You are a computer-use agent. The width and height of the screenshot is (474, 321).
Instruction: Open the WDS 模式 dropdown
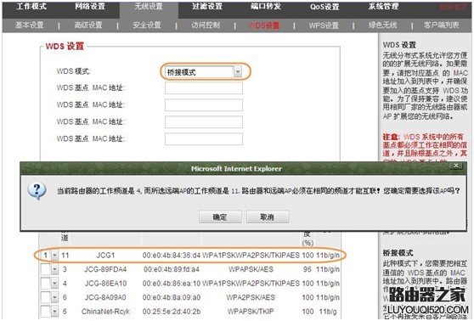coord(238,71)
